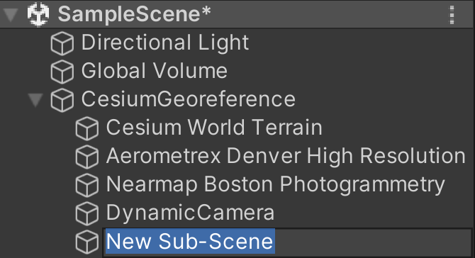Select the Global Volume object
The height and width of the screenshot is (258, 475).
click(x=154, y=71)
